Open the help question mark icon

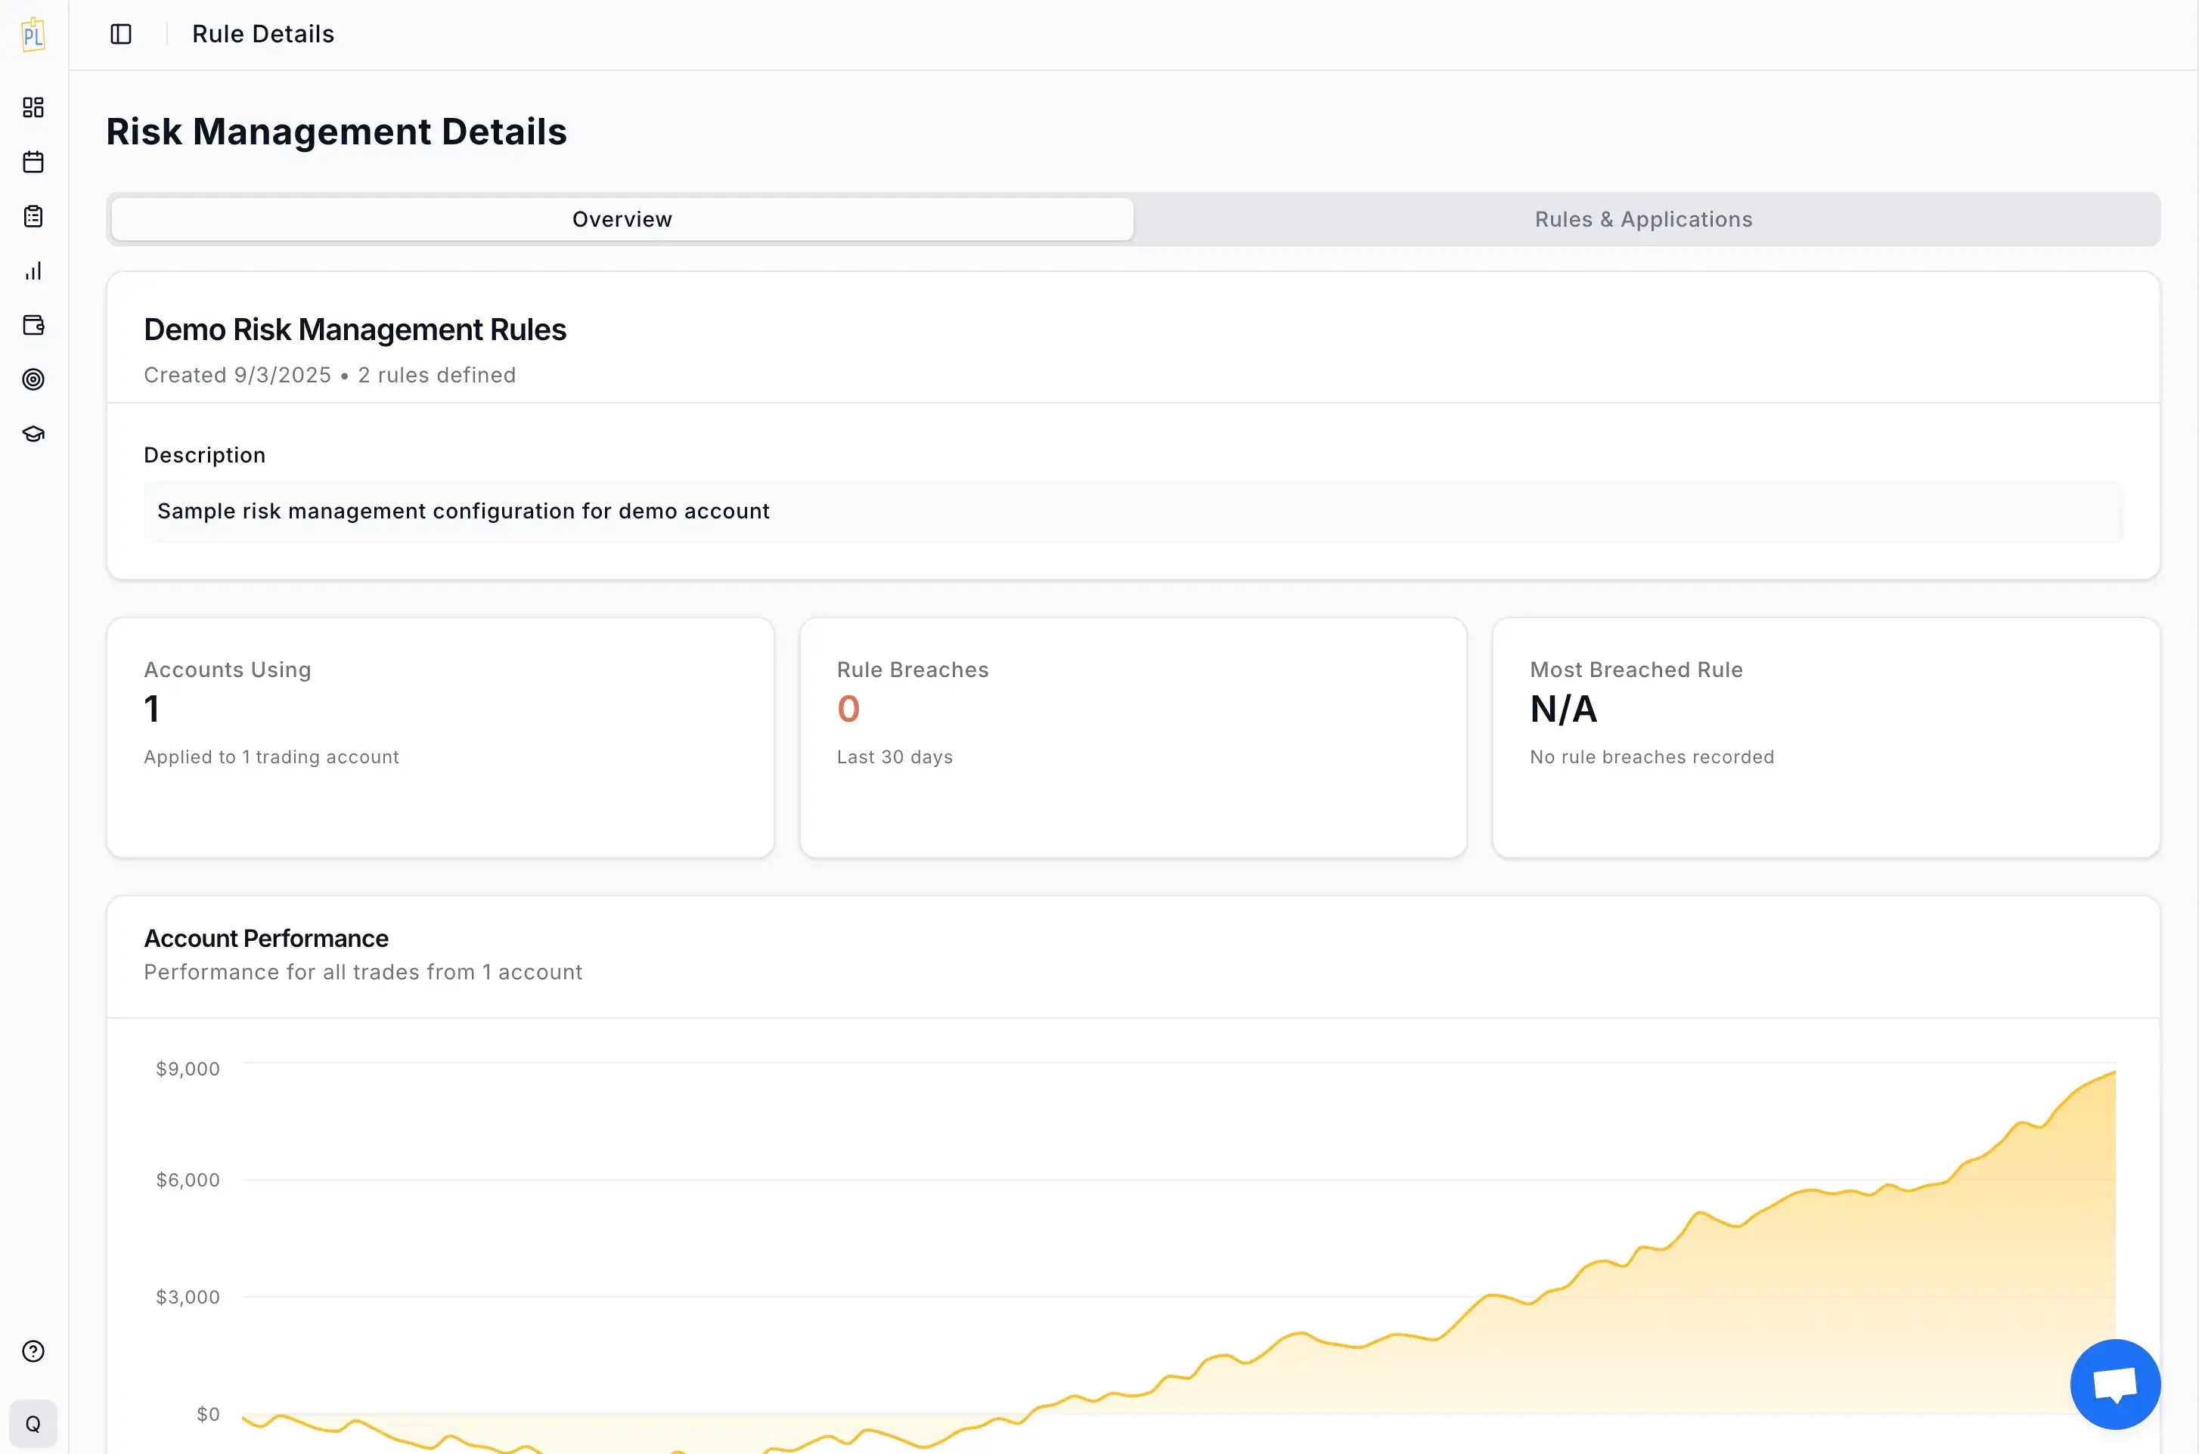tap(33, 1351)
